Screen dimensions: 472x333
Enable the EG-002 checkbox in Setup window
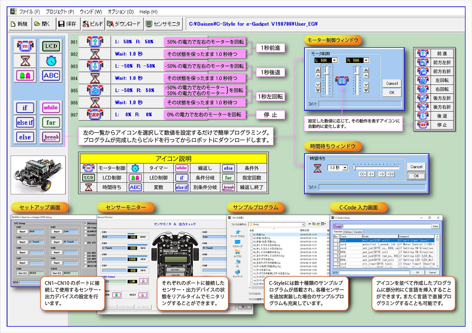(x=85, y=253)
